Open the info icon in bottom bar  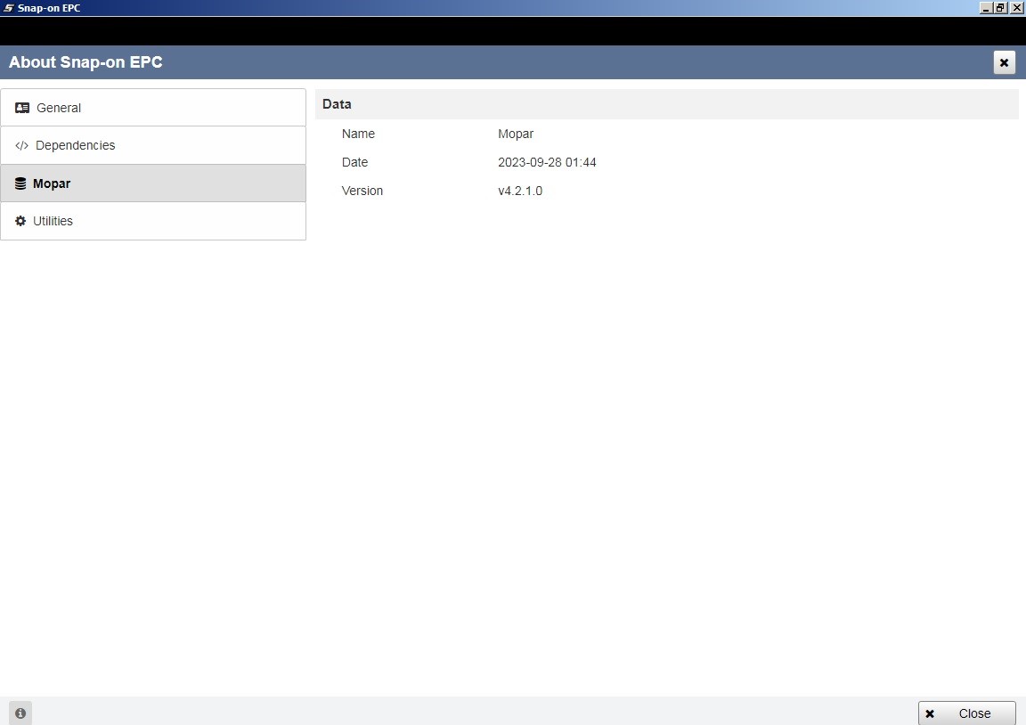coord(20,713)
